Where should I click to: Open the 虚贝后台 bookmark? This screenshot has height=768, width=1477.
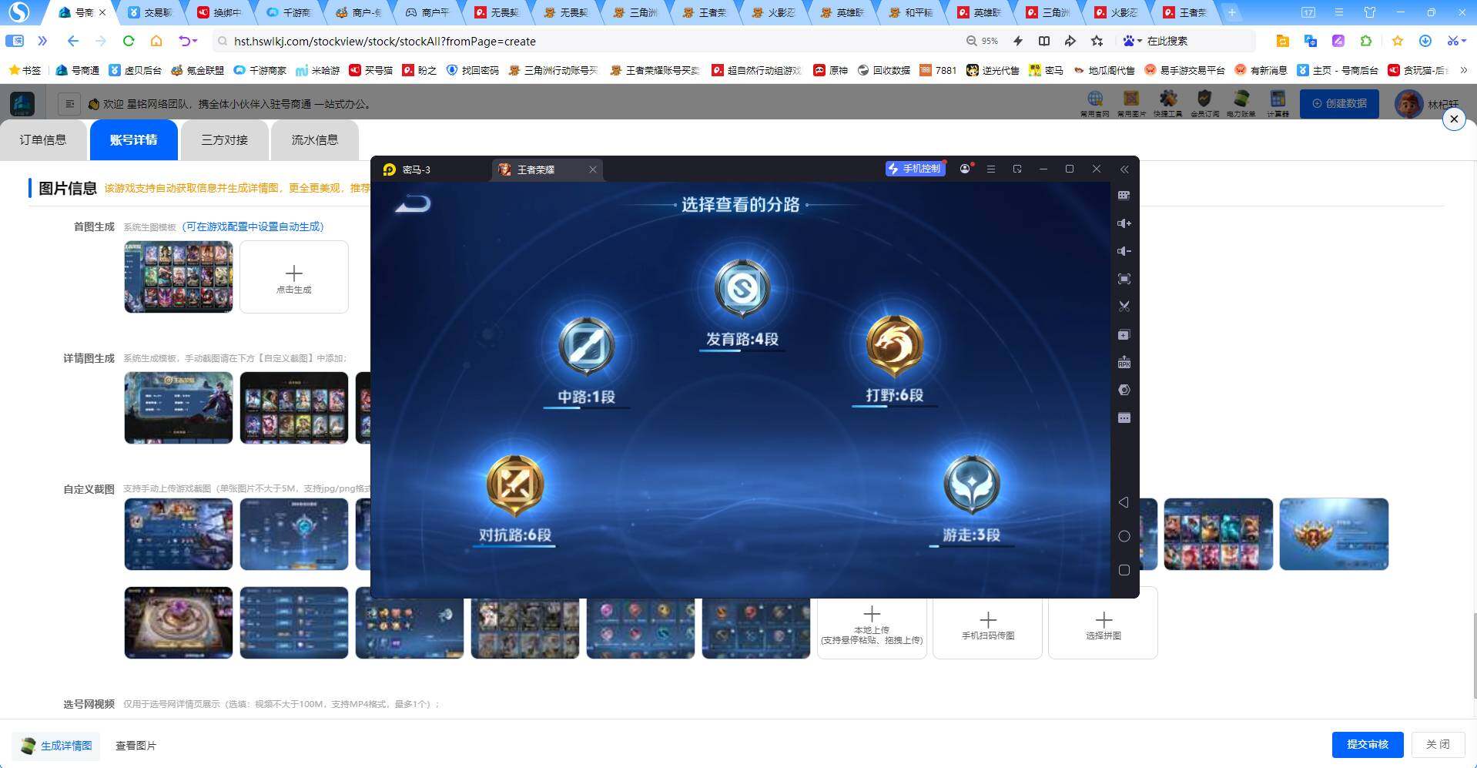click(x=136, y=70)
